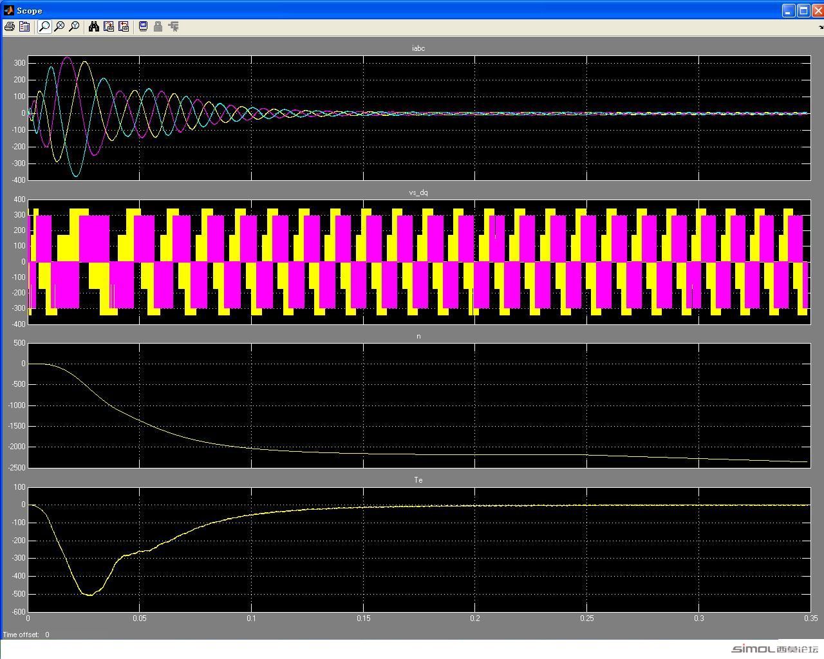Click the n speed plot area
This screenshot has width=824, height=659.
(x=419, y=405)
